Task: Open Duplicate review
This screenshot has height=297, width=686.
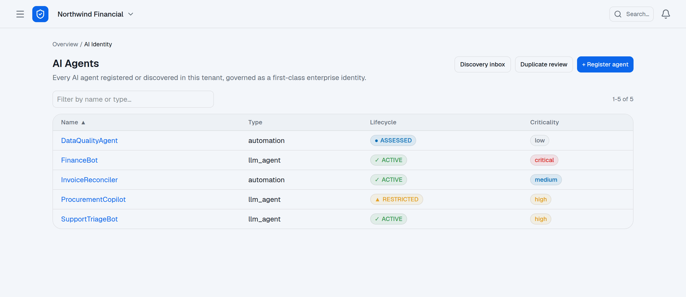Action: [x=544, y=64]
